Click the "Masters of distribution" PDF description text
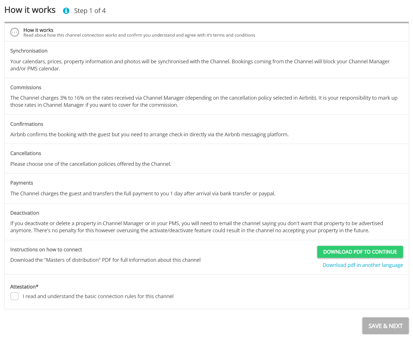Viewport: 413px width, 339px height. tap(105, 260)
